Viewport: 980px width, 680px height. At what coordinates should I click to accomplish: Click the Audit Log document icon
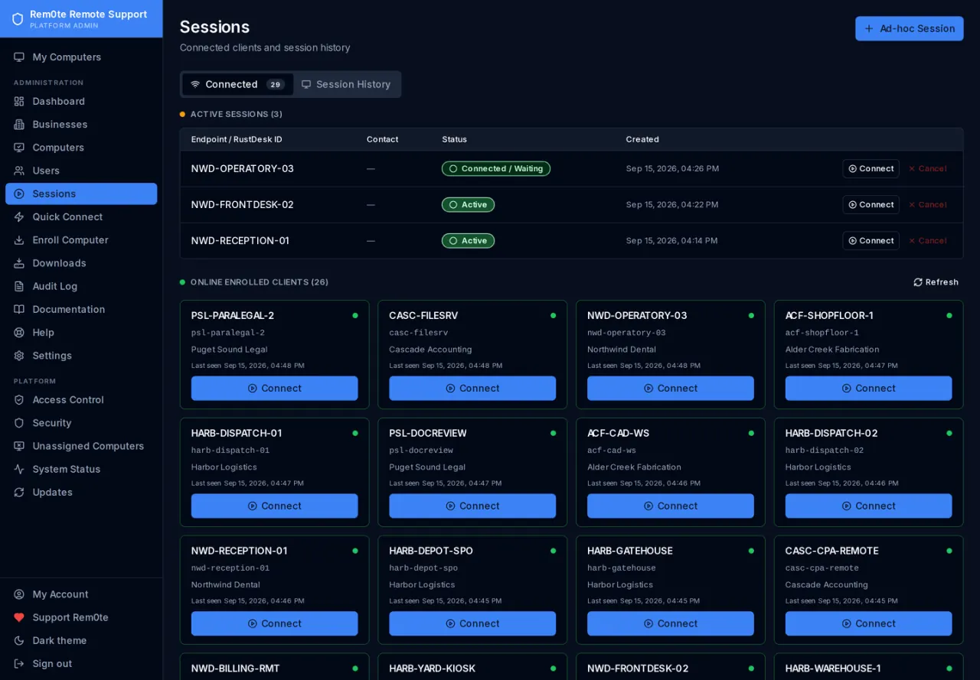(19, 286)
